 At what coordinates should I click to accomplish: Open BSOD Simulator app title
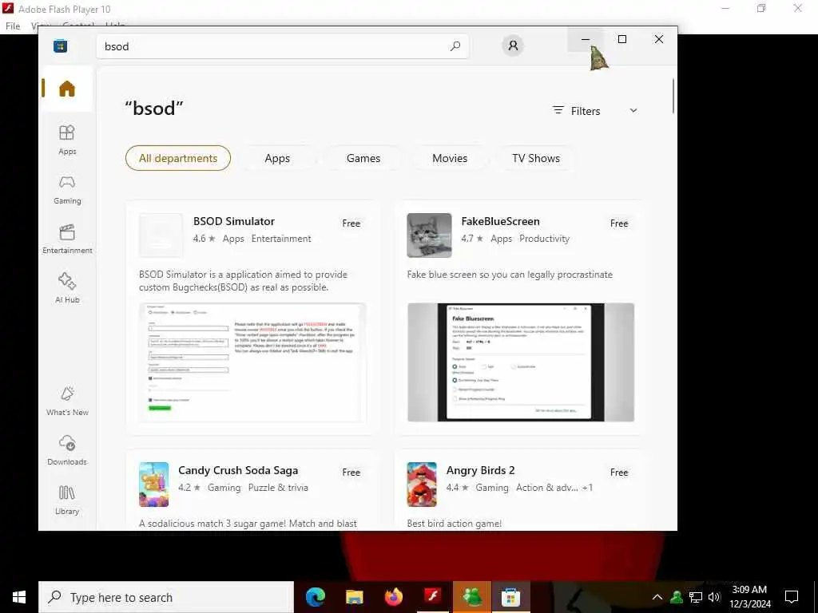click(234, 221)
